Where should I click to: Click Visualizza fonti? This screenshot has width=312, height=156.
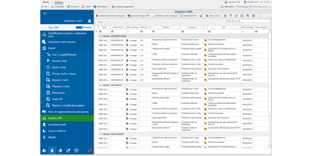[188, 16]
